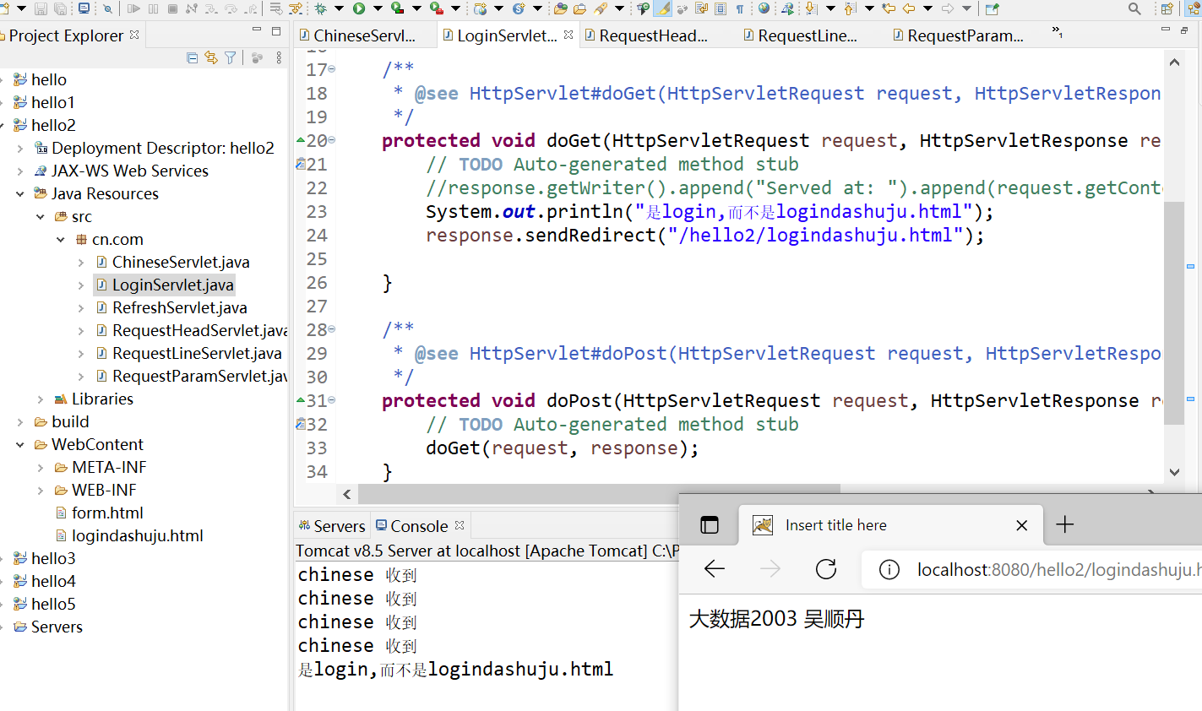Click the Pin Editor icon
1202x711 pixels.
pyautogui.click(x=992, y=8)
